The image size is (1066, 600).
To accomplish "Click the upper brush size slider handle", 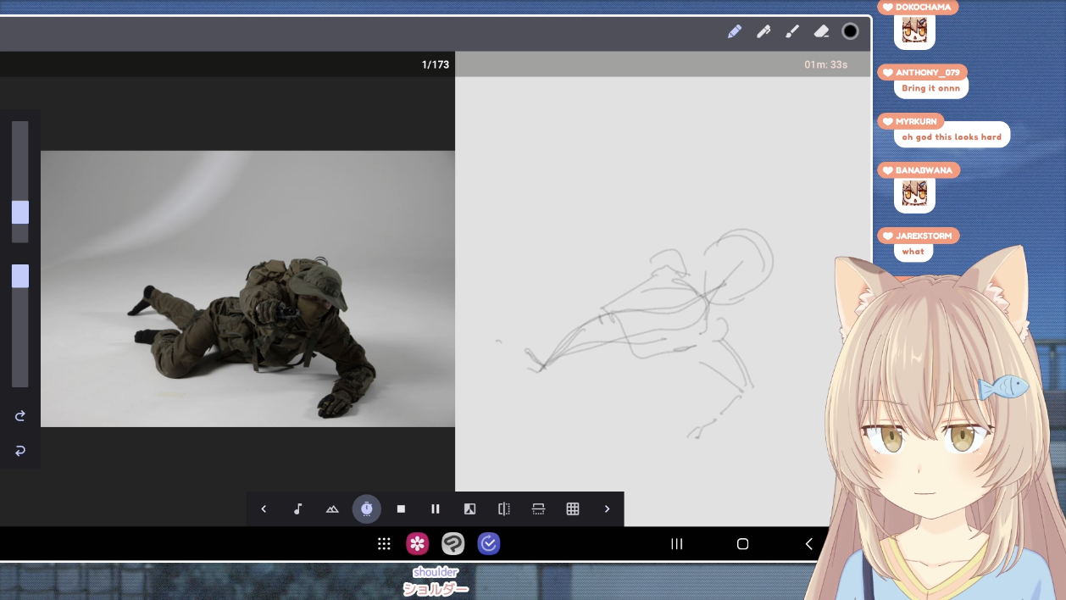I will pos(20,213).
